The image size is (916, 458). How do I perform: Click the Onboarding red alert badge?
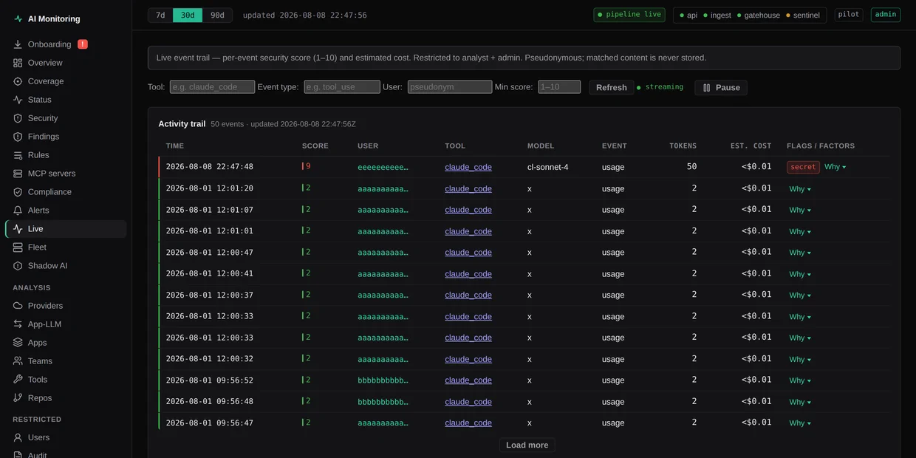click(x=83, y=44)
